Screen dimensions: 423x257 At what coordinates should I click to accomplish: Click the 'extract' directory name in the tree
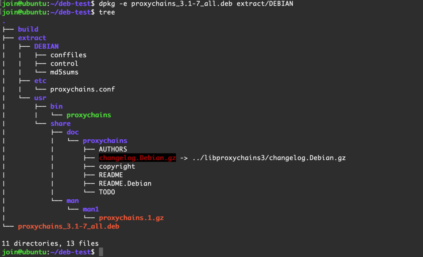32,38
